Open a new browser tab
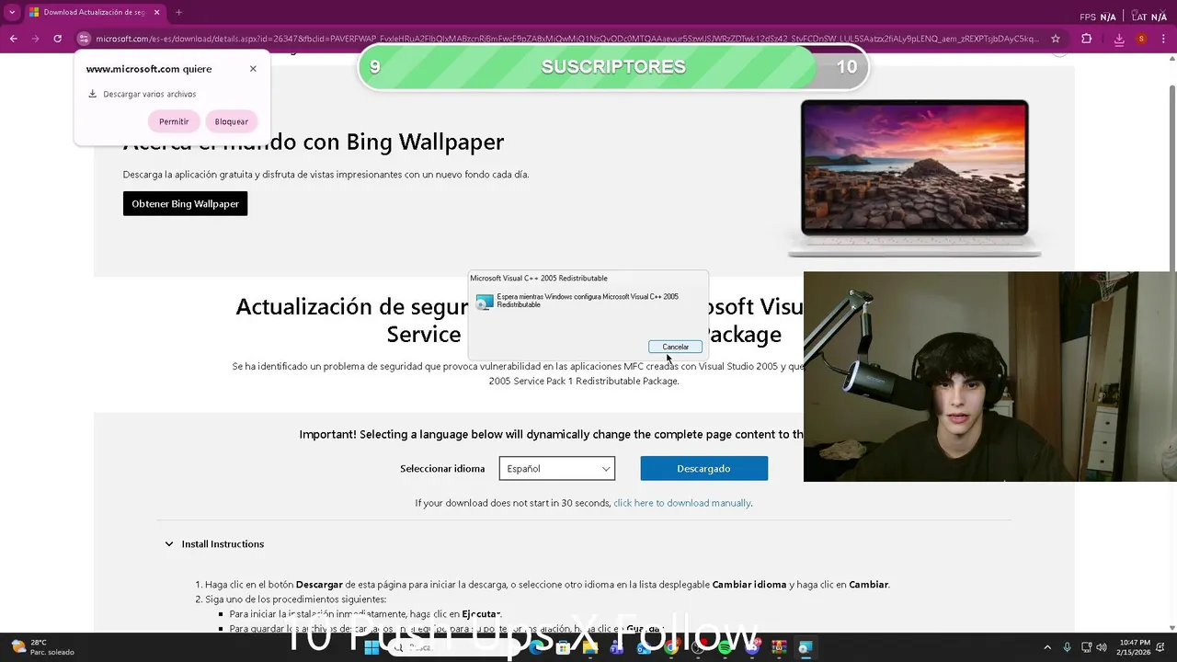The width and height of the screenshot is (1177, 662). click(178, 12)
